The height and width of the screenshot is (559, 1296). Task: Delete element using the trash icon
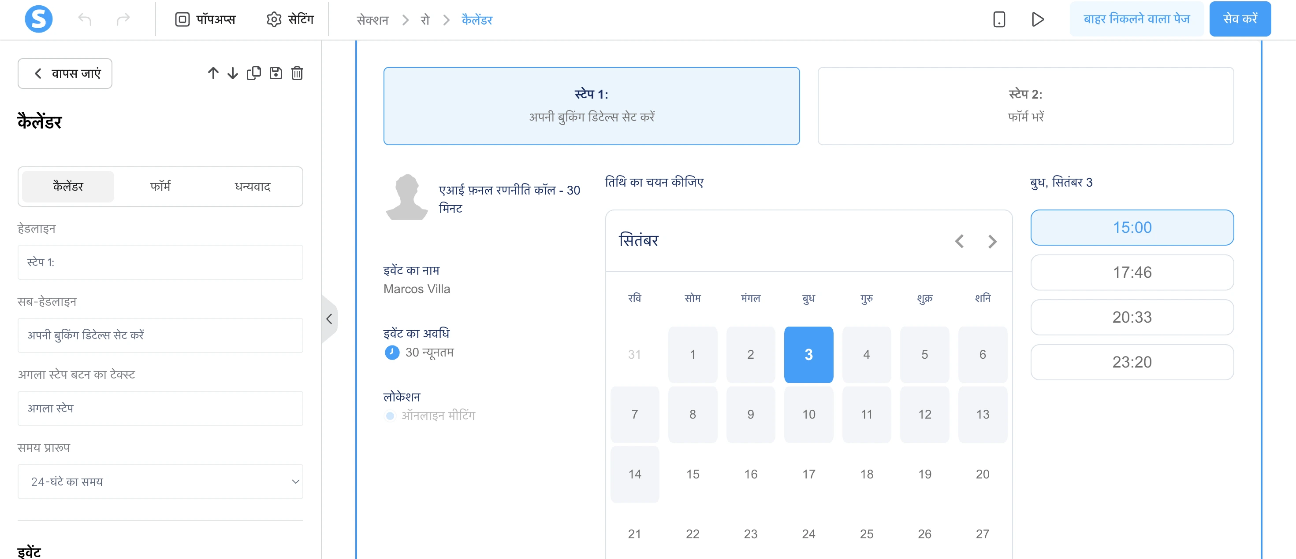297,73
